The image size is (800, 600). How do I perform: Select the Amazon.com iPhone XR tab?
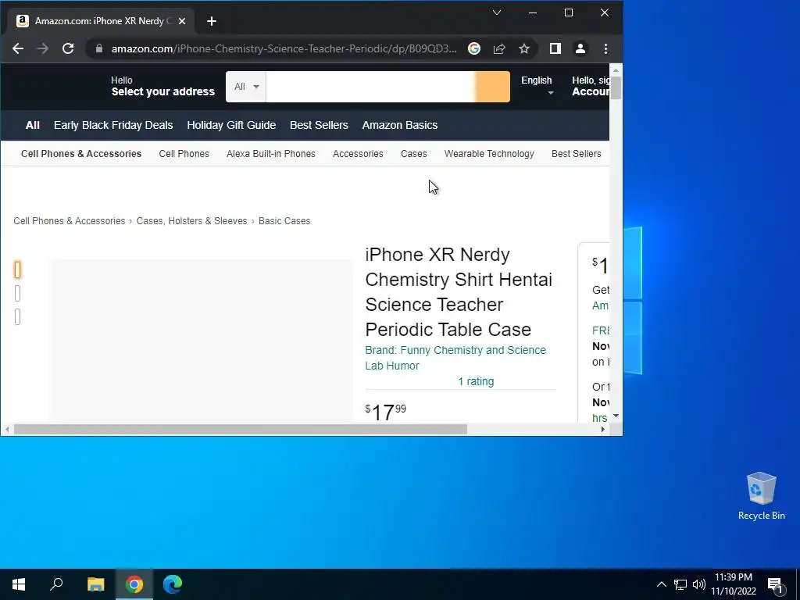pyautogui.click(x=101, y=21)
